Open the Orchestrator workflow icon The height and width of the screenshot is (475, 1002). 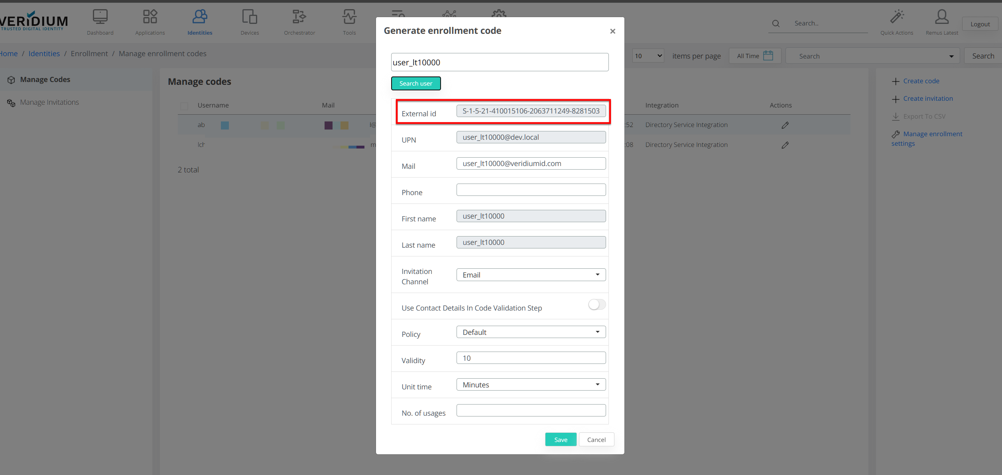[x=299, y=17]
